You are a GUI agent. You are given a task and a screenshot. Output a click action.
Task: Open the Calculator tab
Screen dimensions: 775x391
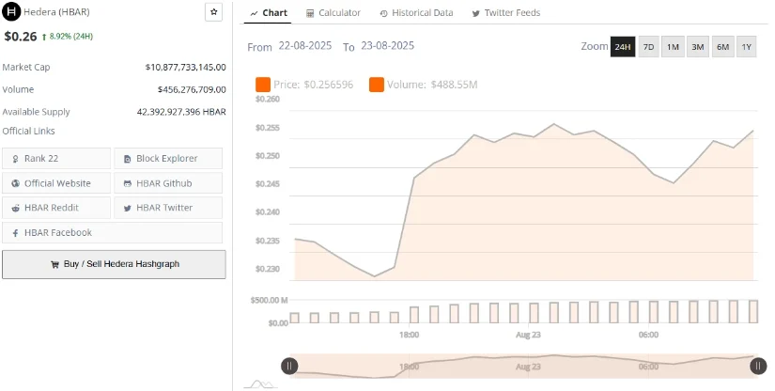(333, 13)
